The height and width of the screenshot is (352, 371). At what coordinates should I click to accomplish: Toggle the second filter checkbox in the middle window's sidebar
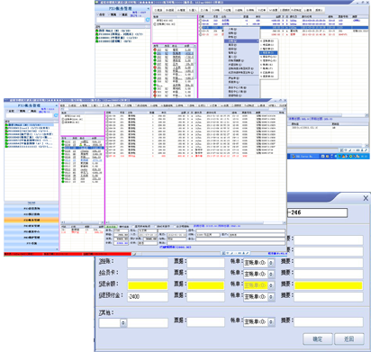(x=19, y=111)
